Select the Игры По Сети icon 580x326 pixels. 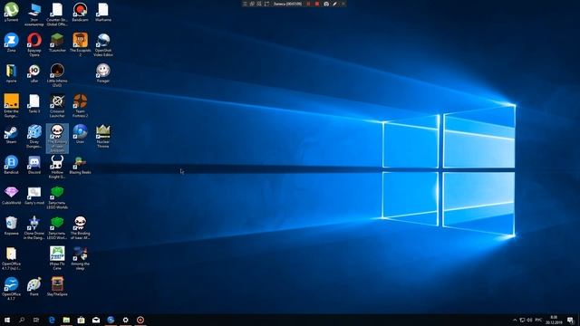pos(57,259)
